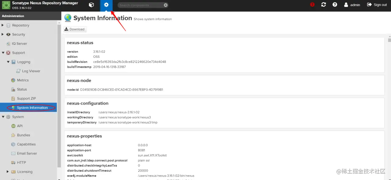Click the HTTP truck icon

[13, 162]
